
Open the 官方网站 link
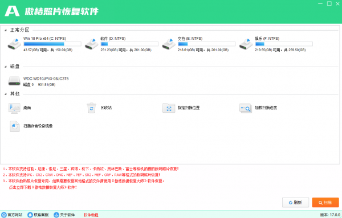point(15,215)
